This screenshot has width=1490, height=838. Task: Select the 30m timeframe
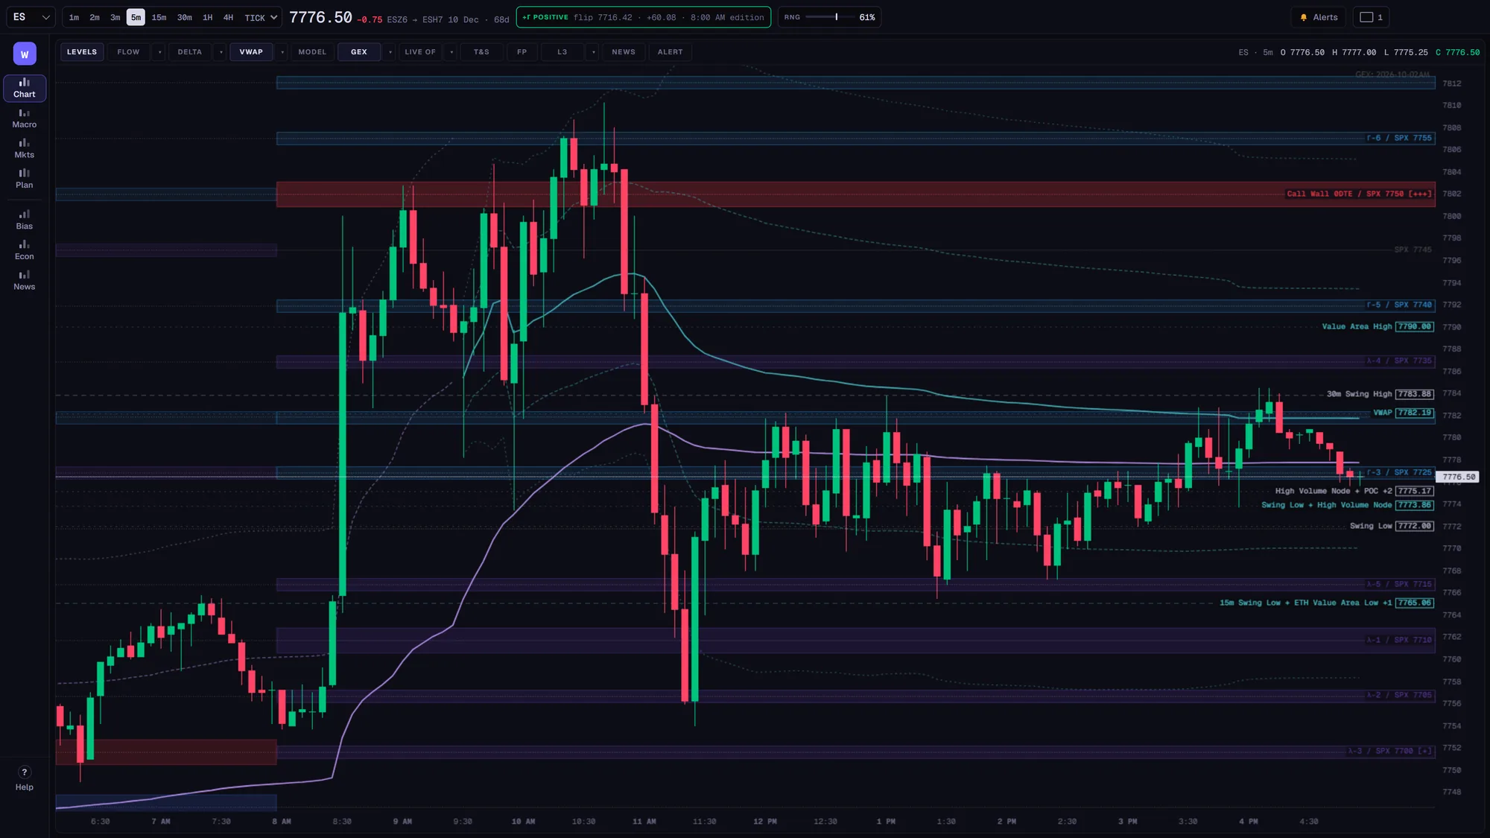pyautogui.click(x=185, y=17)
